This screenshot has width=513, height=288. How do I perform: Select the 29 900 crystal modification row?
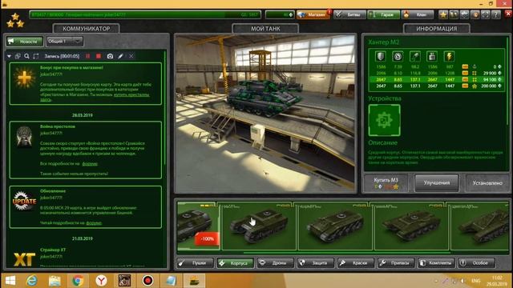pyautogui.click(x=437, y=73)
